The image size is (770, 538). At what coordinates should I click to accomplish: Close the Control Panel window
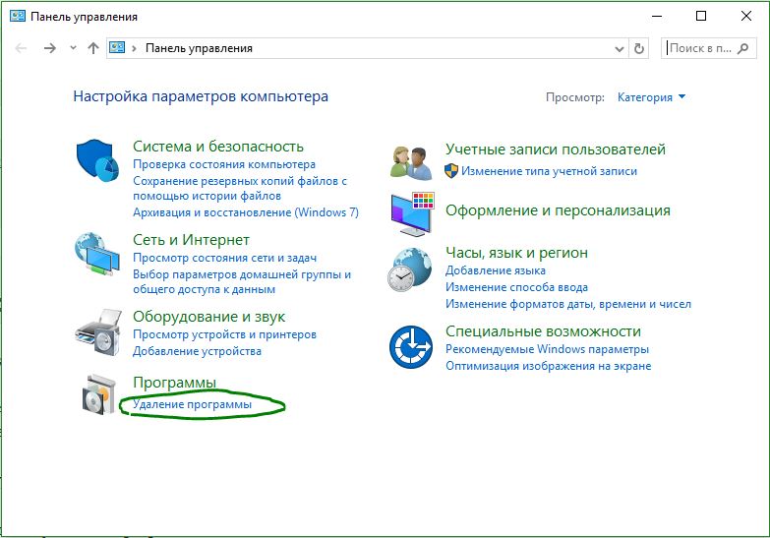[x=746, y=16]
